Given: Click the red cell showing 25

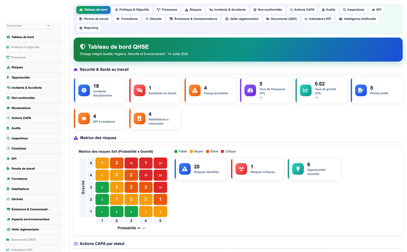Looking at the screenshot, I should (x=160, y=163).
